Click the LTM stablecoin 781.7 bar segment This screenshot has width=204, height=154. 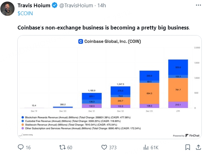point(178,90)
